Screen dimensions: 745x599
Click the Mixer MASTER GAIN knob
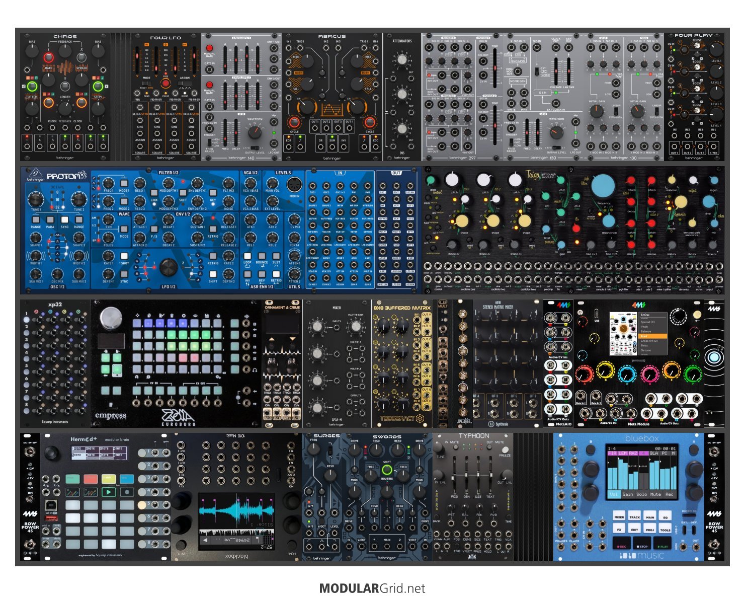tap(356, 327)
